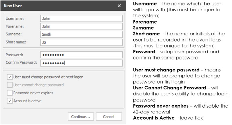
Task: Click the greyed-out User cannot change password checkbox
Action: pyautogui.click(x=10, y=85)
